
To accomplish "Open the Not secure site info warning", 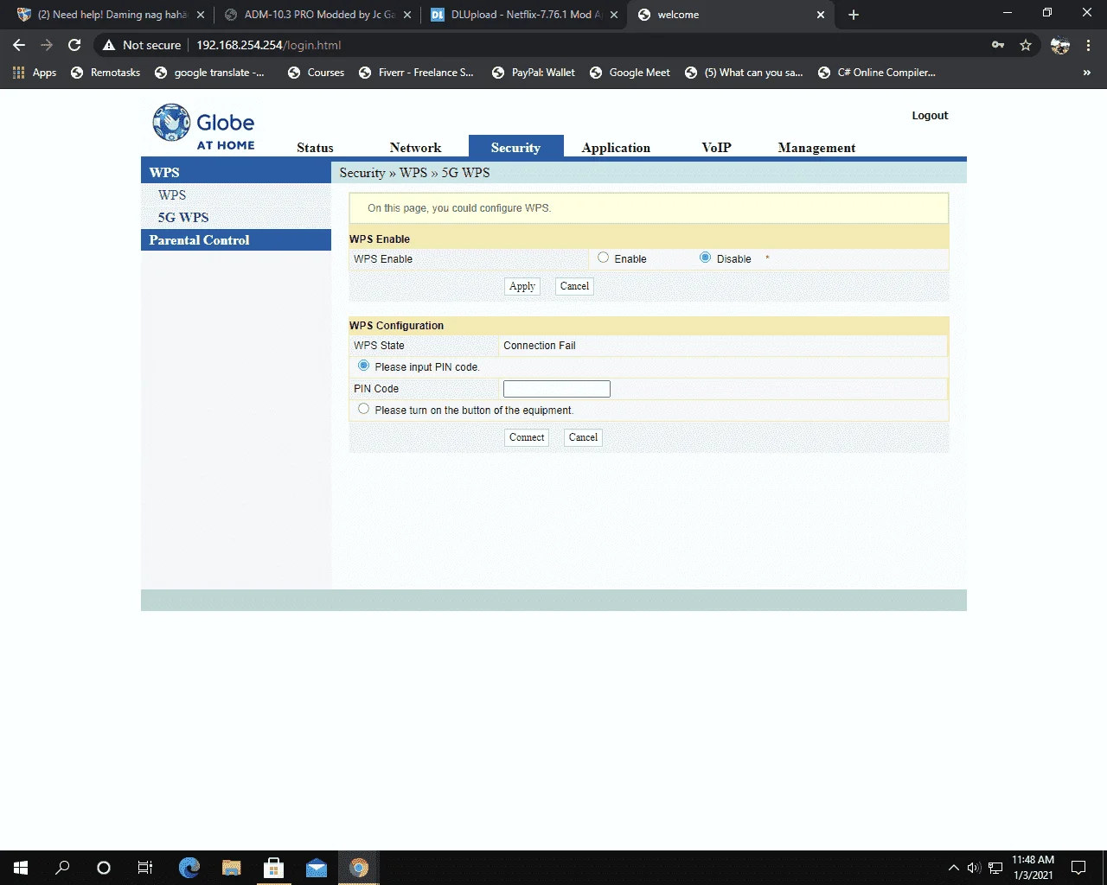I will coord(142,45).
